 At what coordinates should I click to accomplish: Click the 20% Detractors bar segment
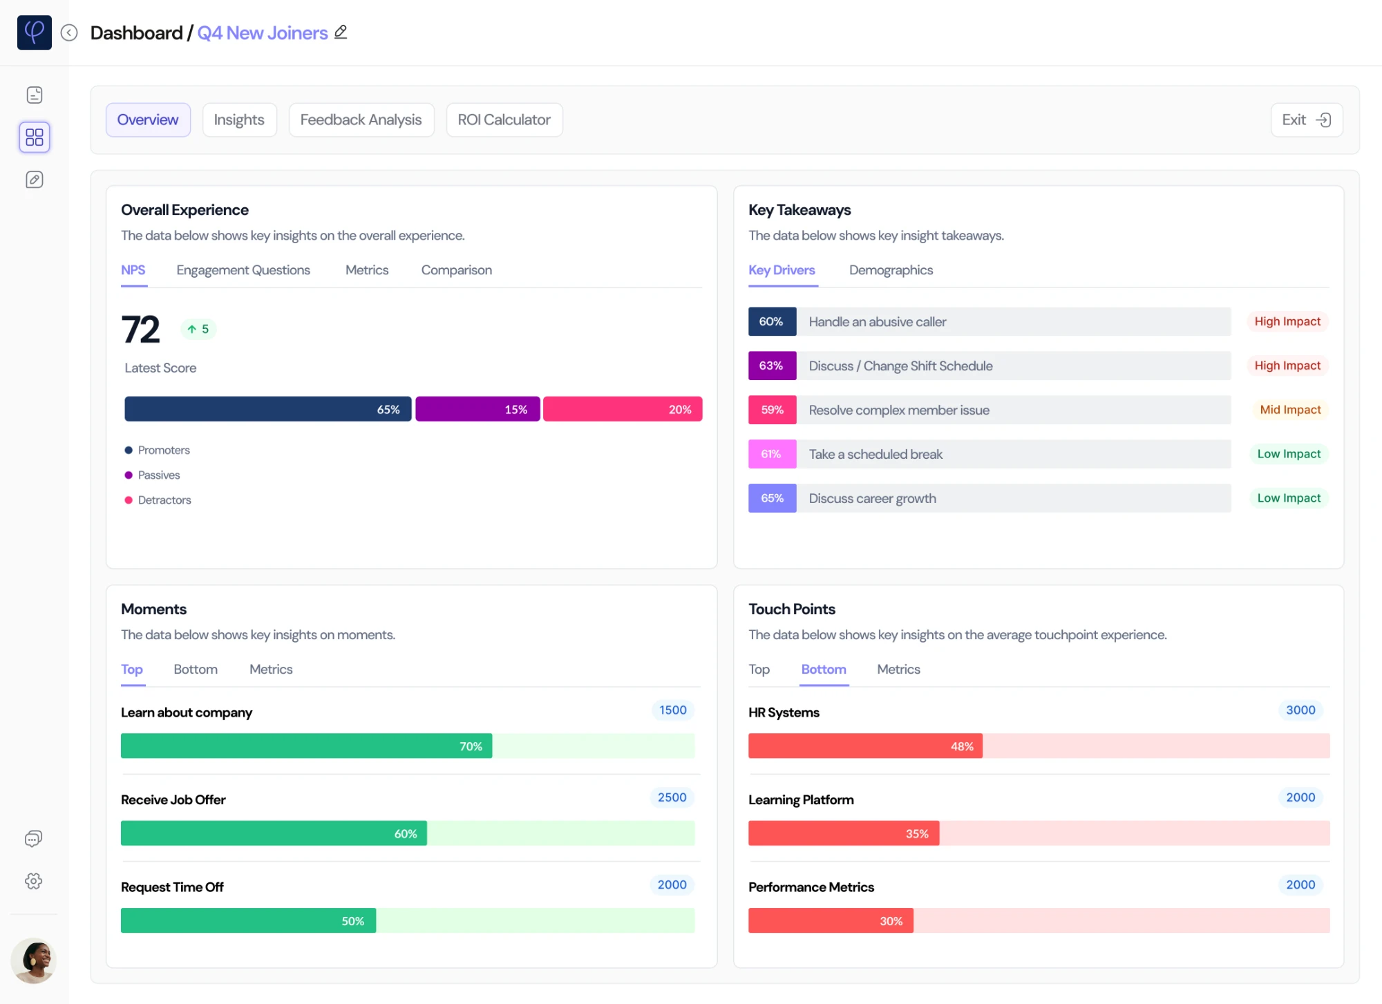pos(623,409)
